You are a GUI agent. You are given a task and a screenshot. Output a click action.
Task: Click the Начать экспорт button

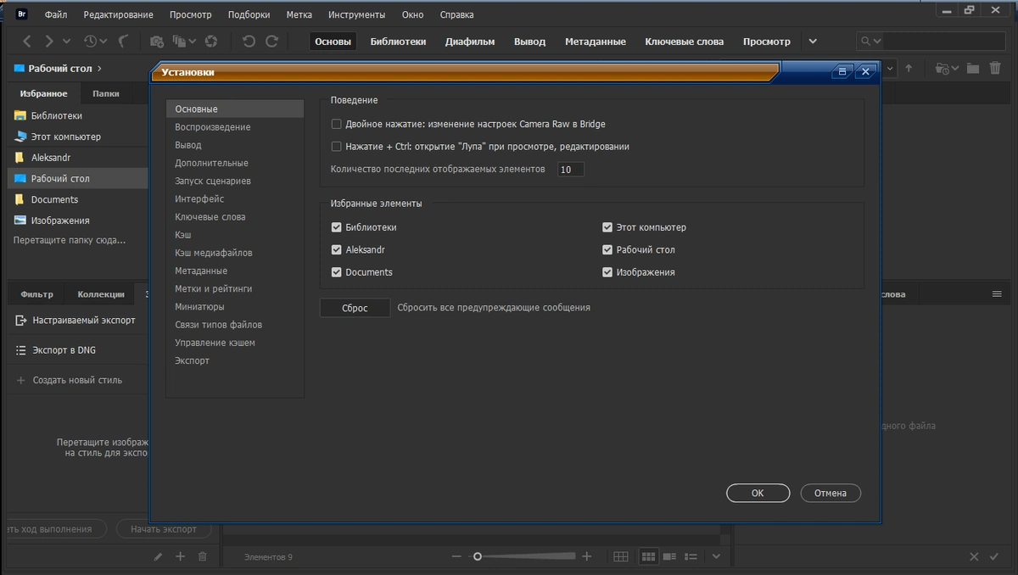(164, 528)
